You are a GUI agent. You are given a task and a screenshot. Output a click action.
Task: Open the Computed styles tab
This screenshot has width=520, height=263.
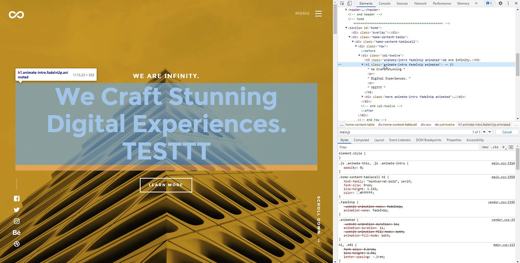pos(361,140)
